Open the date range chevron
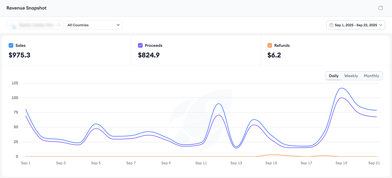The width and height of the screenshot is (392, 178). (381, 25)
